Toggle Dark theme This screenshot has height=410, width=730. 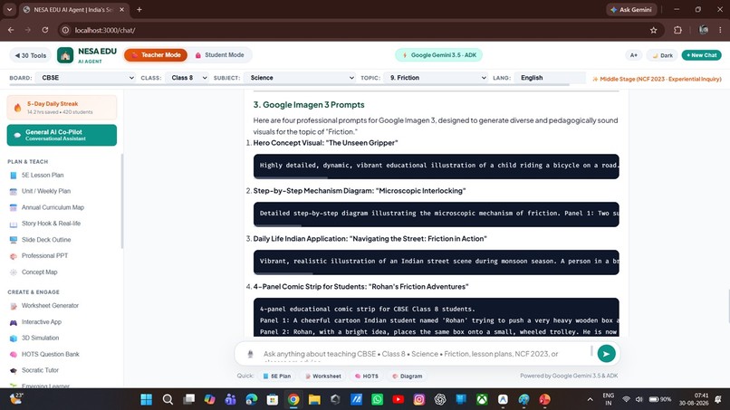[662, 55]
